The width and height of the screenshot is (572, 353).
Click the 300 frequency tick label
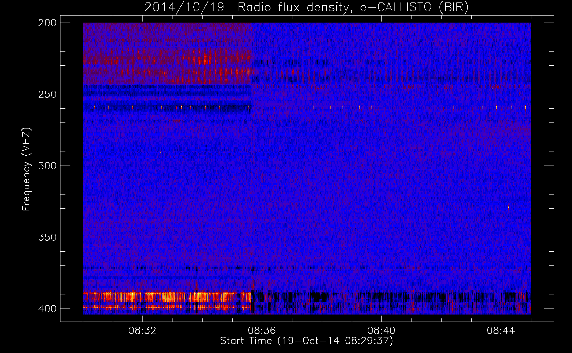click(x=47, y=166)
